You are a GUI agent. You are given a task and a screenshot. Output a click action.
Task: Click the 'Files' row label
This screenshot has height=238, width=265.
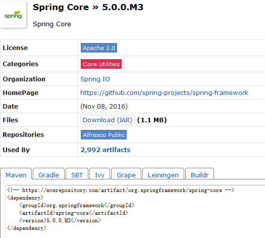pos(11,120)
